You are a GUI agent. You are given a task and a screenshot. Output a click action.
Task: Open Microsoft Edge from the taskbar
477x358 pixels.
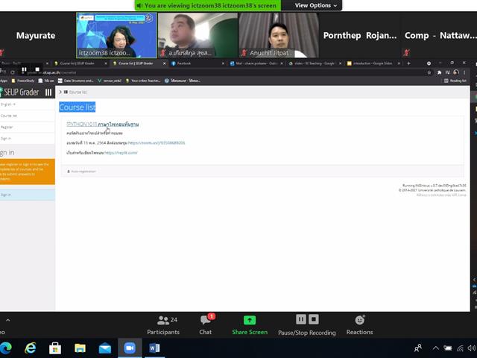point(6,348)
